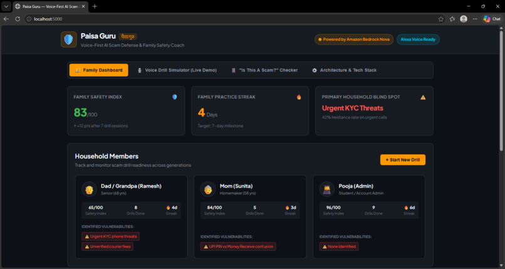Open a new browser tab with plus
The height and width of the screenshot is (269, 505).
[95, 6]
